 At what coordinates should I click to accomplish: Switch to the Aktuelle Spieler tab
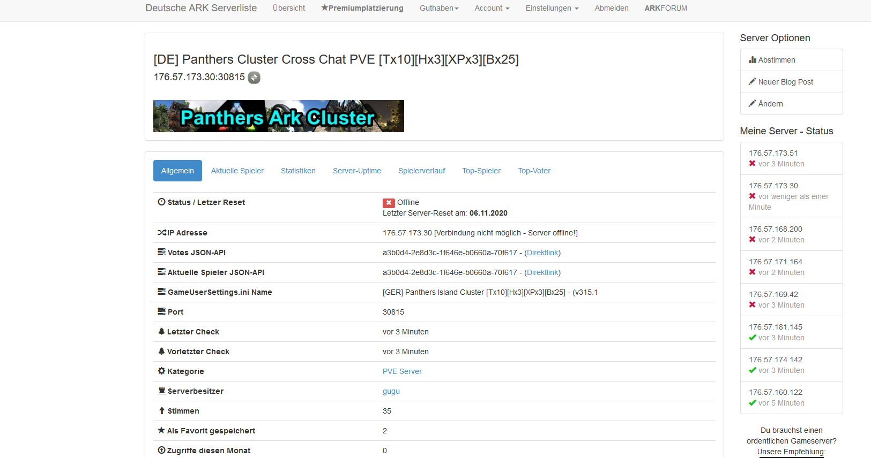click(237, 171)
